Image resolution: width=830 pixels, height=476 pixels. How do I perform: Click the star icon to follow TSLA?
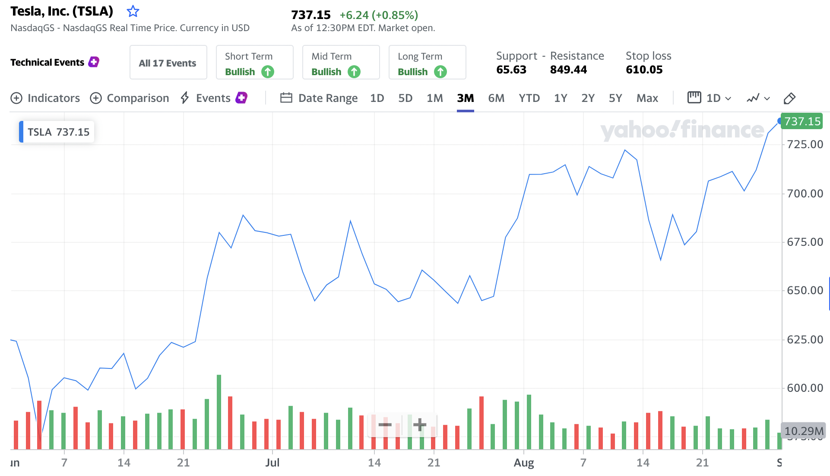coord(133,12)
